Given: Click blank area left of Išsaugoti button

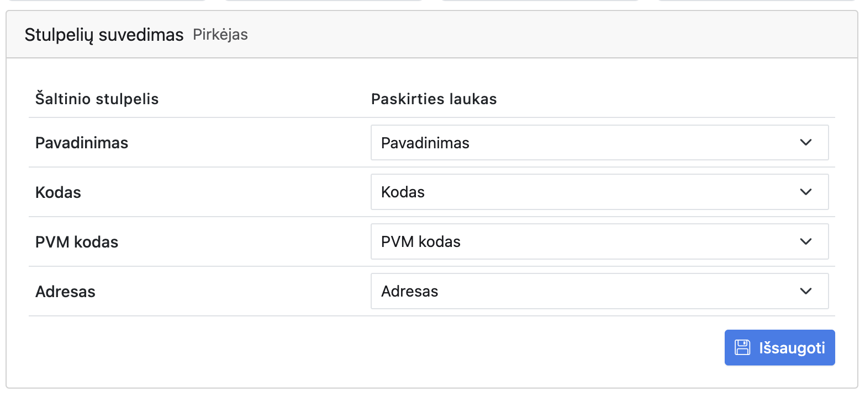Looking at the screenshot, I should (x=442, y=348).
